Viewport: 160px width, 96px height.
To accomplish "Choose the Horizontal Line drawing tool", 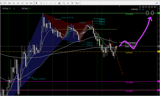I will click(51, 3).
